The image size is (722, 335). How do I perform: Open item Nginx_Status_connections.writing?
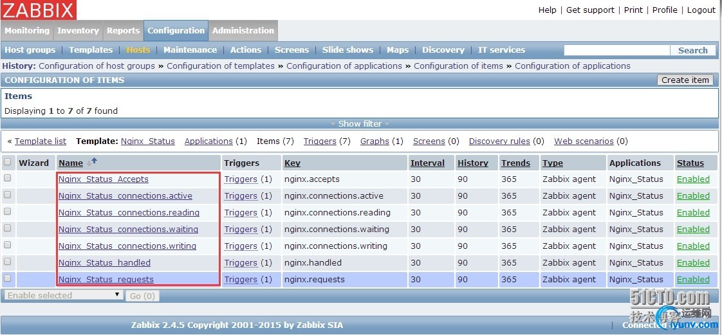127,246
